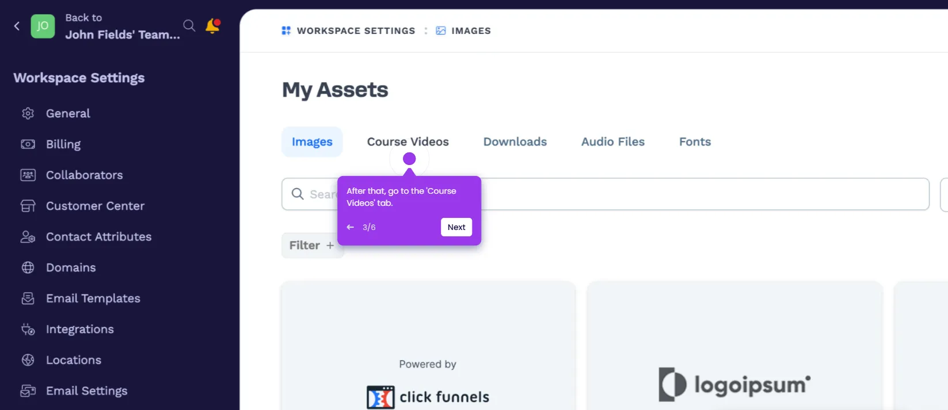Click Next in the tour tooltip
The width and height of the screenshot is (948, 410).
point(456,227)
